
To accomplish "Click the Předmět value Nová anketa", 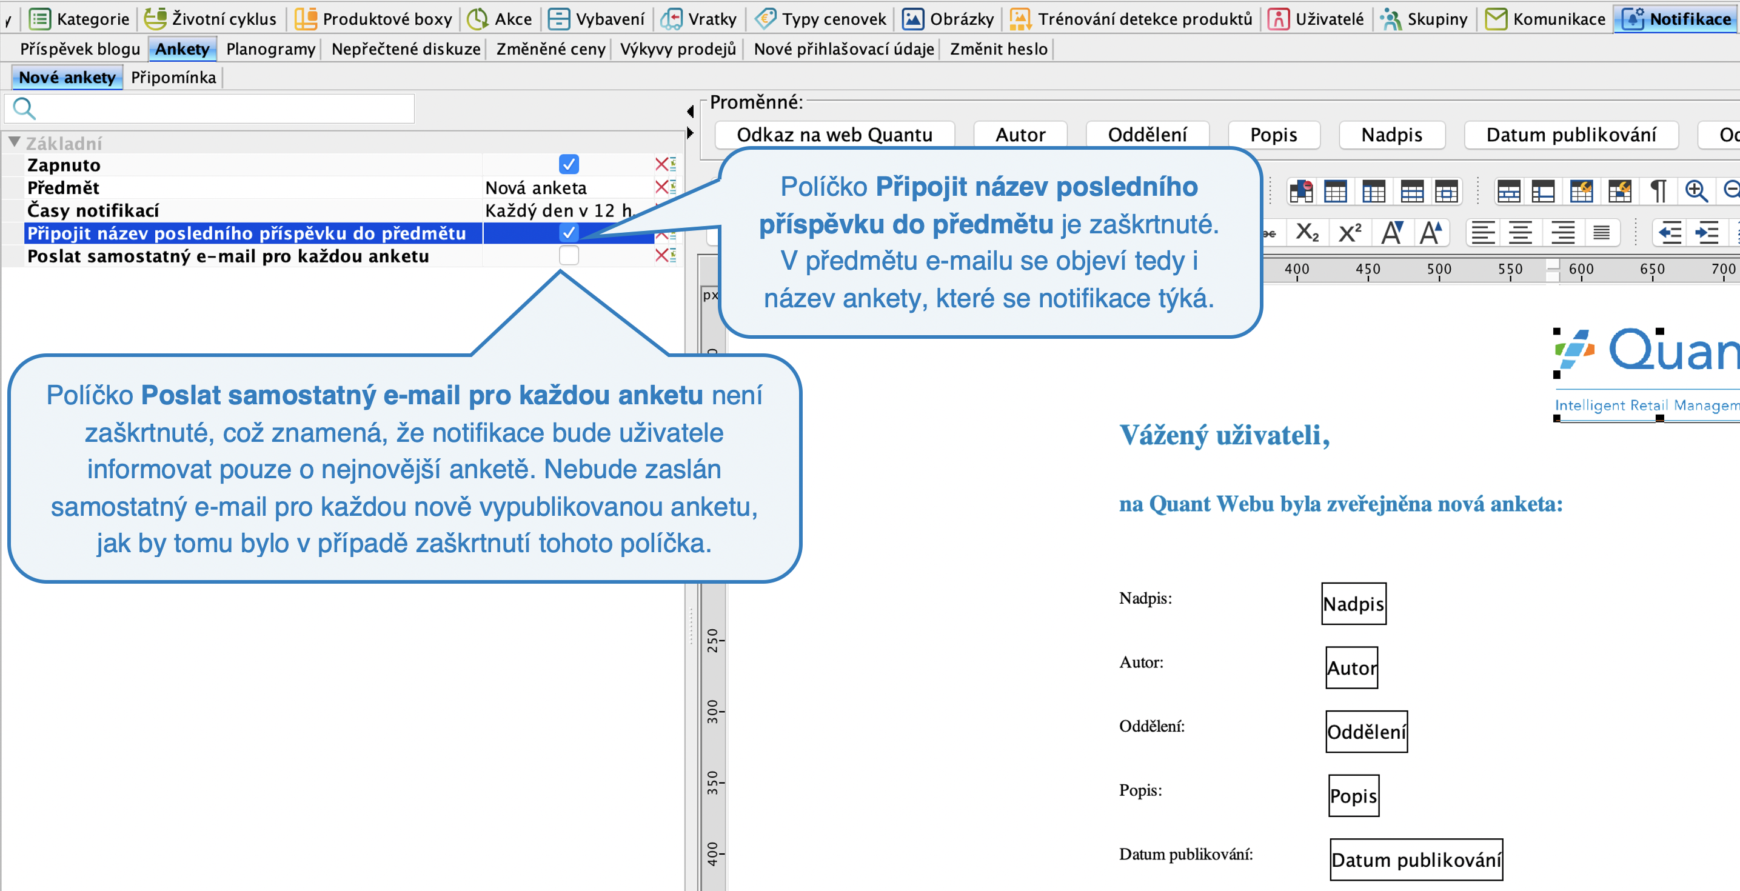I will (x=536, y=187).
